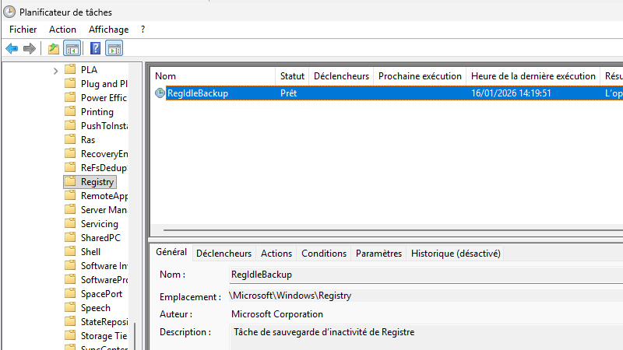The width and height of the screenshot is (623, 350).
Task: Select the ReFsDedup tree folder
Action: point(104,168)
